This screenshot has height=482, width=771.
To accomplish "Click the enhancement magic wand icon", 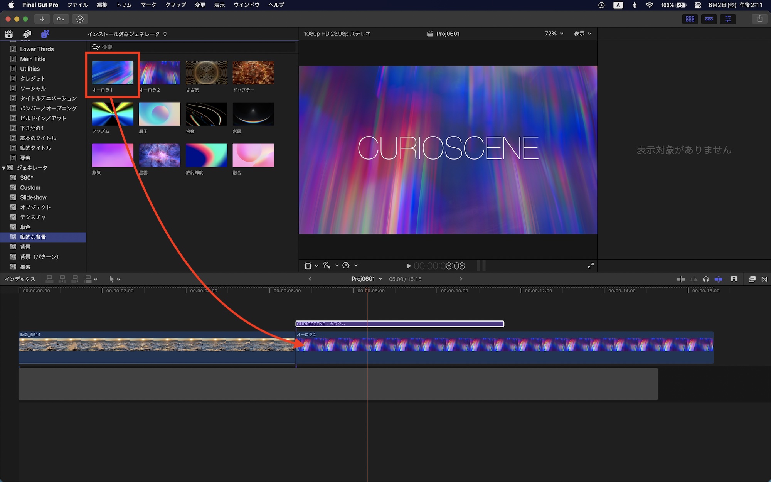I will click(327, 265).
